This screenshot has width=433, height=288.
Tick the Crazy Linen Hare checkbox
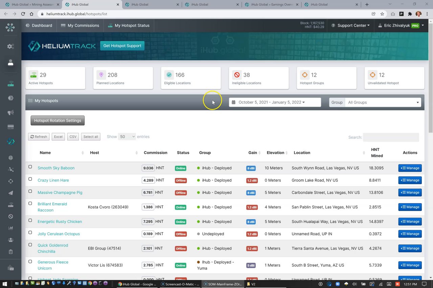click(x=30, y=179)
